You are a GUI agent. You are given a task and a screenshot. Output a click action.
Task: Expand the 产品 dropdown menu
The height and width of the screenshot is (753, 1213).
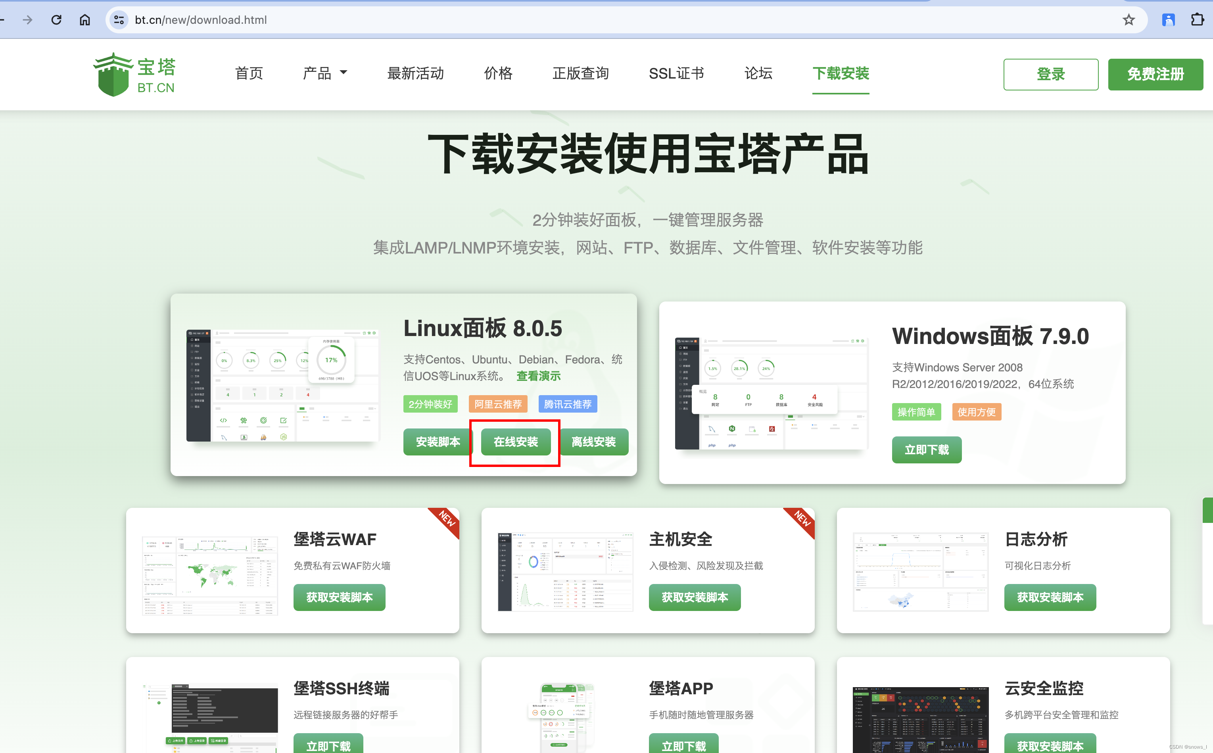324,74
